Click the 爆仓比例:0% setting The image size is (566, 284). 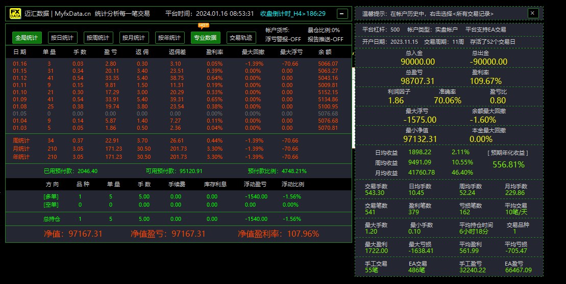(x=324, y=30)
